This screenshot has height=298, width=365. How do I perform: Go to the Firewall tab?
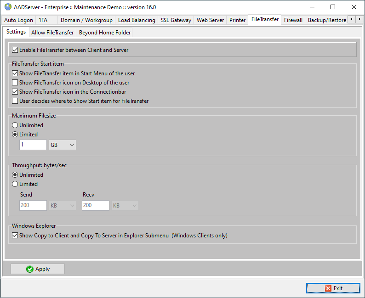click(x=293, y=20)
